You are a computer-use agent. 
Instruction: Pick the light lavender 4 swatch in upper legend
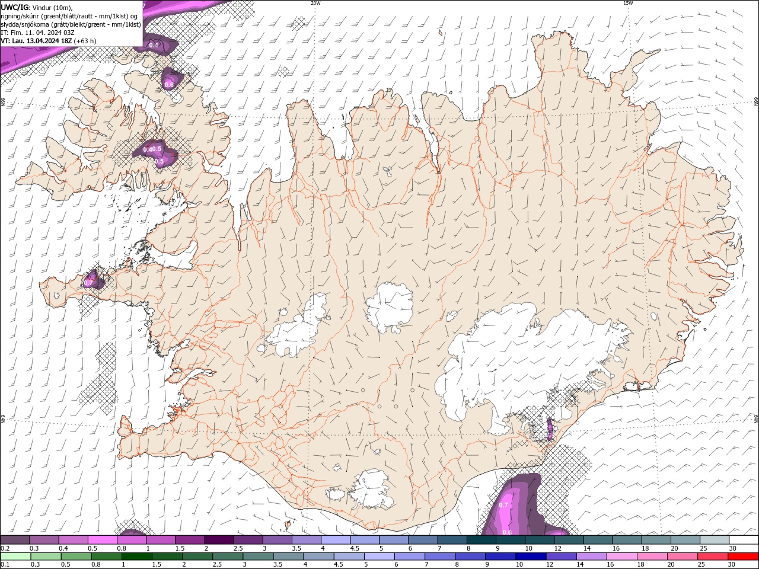coord(335,539)
